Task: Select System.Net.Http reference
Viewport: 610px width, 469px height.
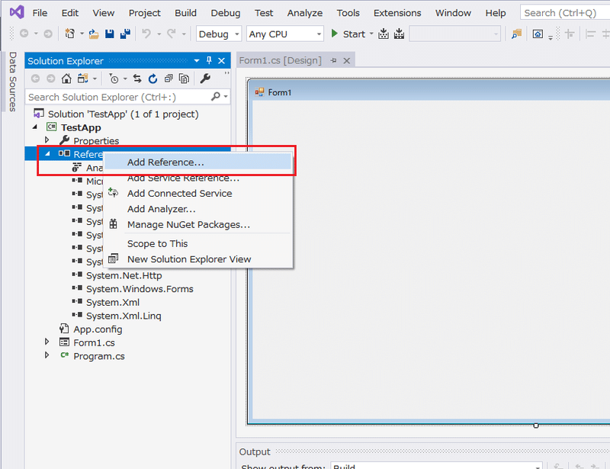Action: [x=124, y=275]
